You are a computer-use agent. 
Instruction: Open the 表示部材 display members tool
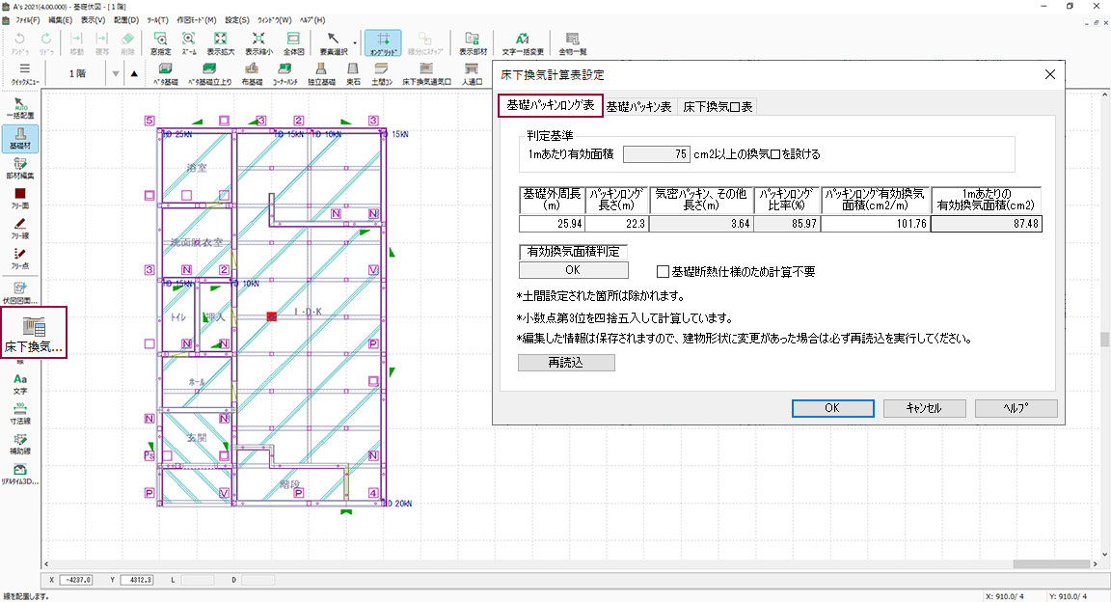click(x=473, y=42)
